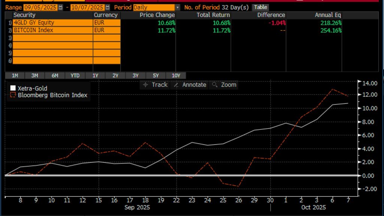Image resolution: width=384 pixels, height=216 pixels.
Task: Click the Annotate pencil icon
Action: click(x=177, y=85)
